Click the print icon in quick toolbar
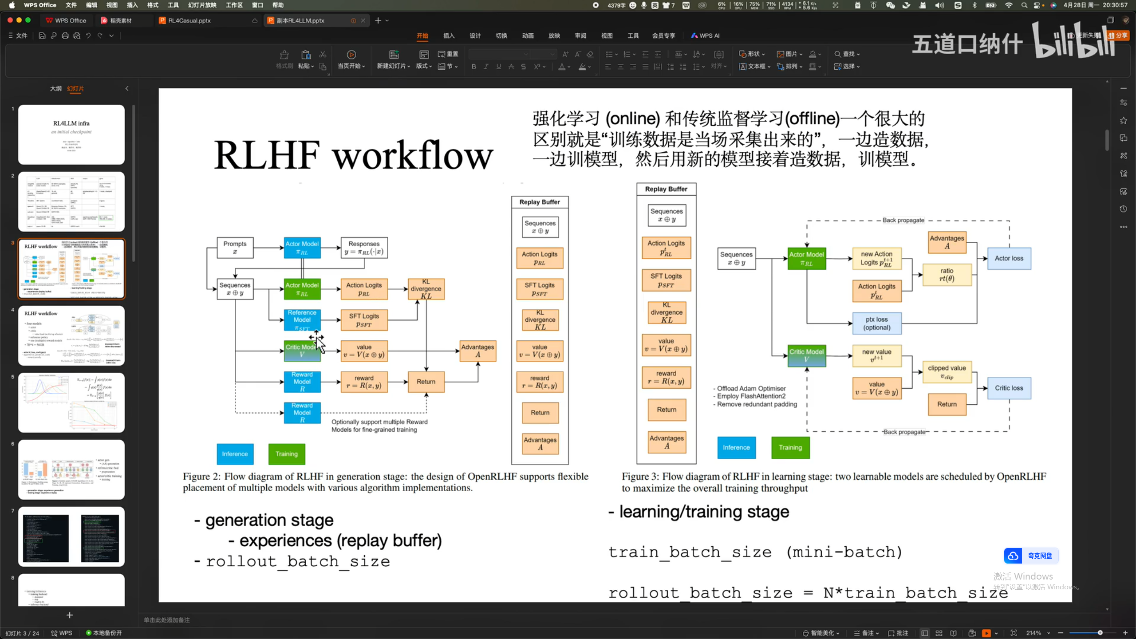The width and height of the screenshot is (1136, 639). point(65,35)
